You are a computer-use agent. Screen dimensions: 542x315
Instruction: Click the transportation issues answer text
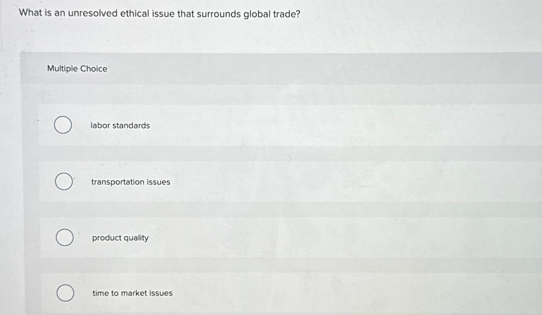click(x=131, y=182)
